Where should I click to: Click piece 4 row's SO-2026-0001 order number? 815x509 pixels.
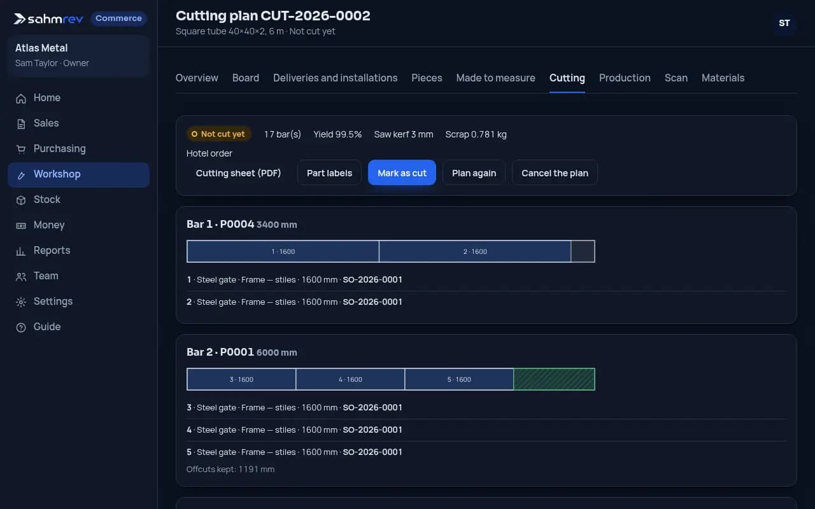pos(372,429)
